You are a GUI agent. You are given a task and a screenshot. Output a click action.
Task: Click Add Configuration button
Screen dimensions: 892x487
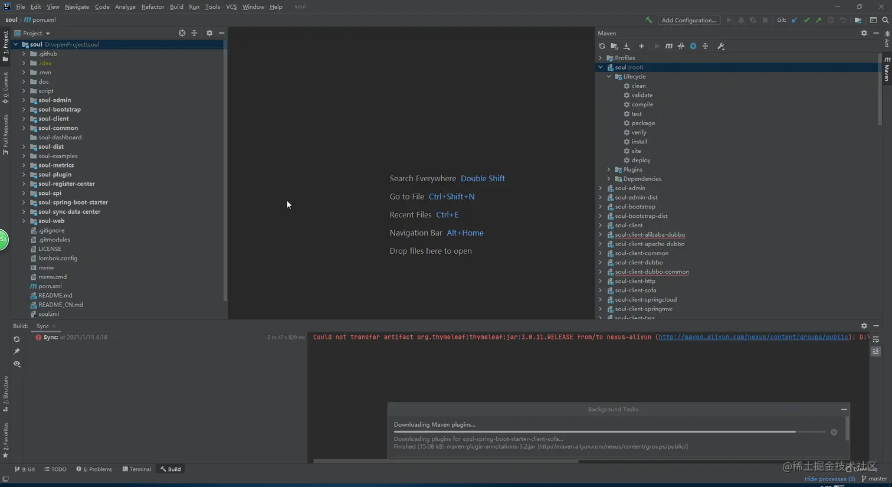coord(688,20)
